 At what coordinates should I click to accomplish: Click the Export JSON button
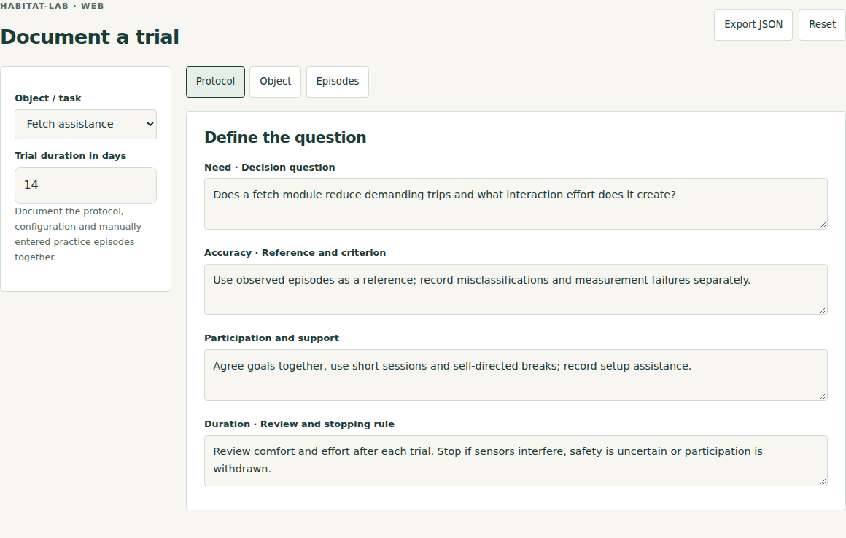[x=753, y=25]
